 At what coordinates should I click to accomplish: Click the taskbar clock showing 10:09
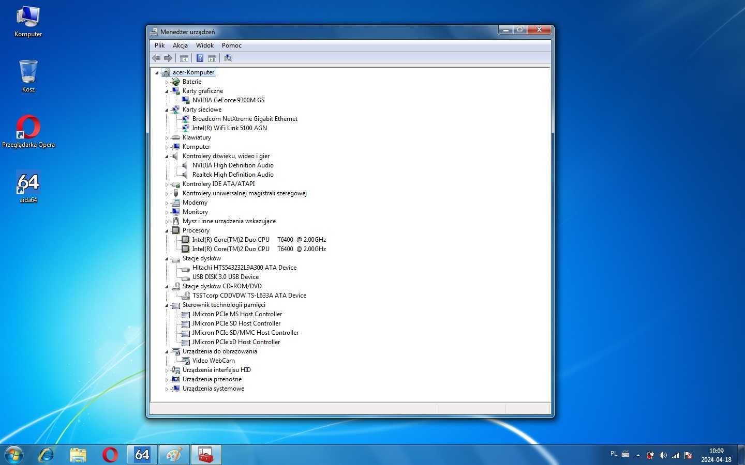[716, 455]
